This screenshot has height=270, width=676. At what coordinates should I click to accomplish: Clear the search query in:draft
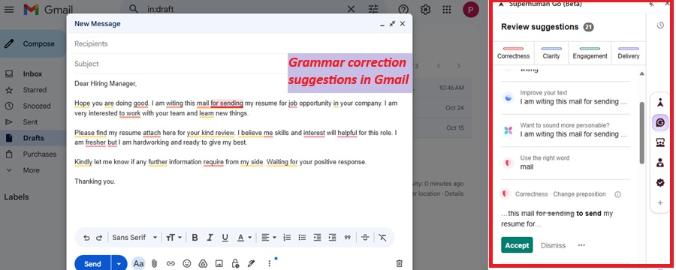352,9
